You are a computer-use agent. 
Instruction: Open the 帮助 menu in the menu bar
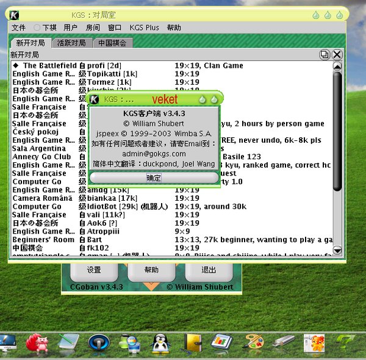174,27
